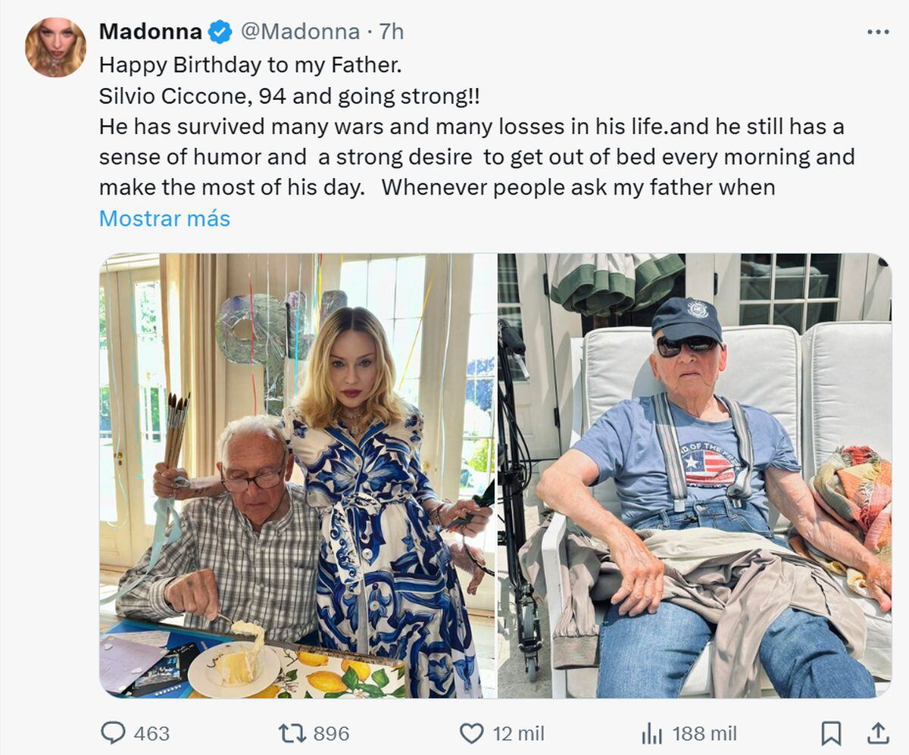
Task: Open the reply icon to comment
Action: click(x=112, y=733)
